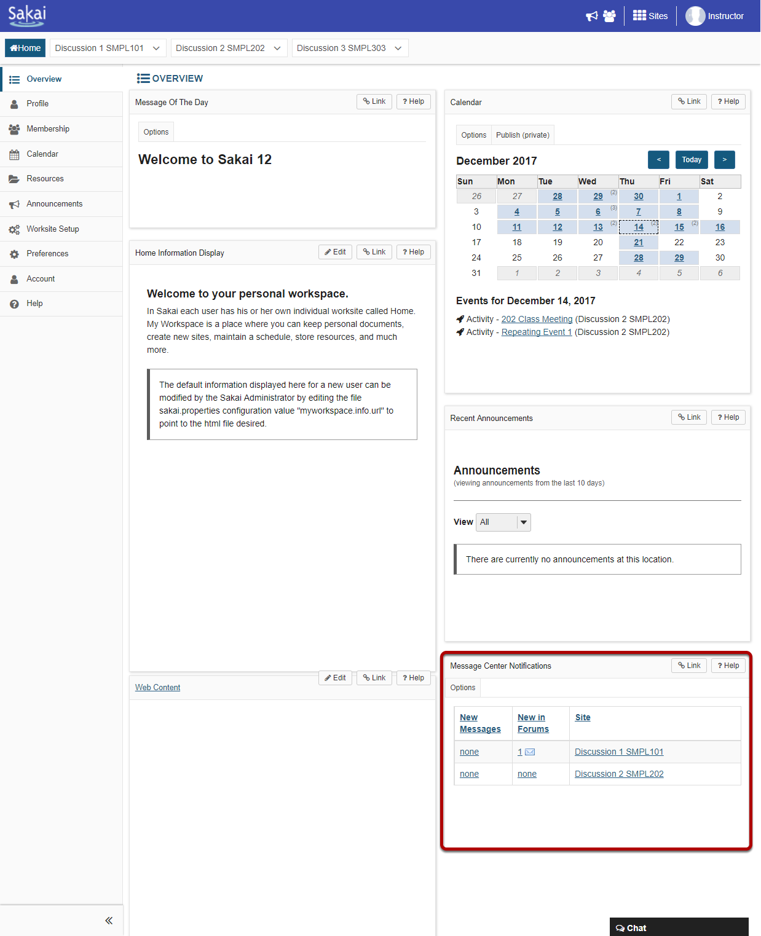Expand Discussion 2 SMPL202 site dropdown arrow

[x=277, y=48]
